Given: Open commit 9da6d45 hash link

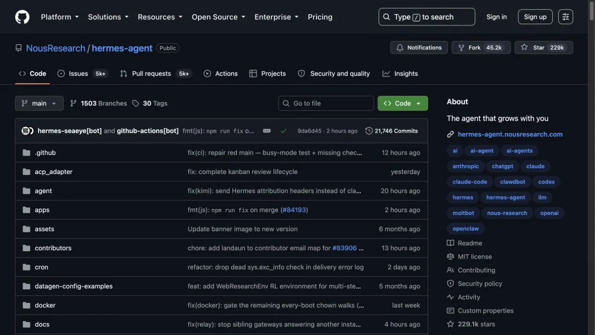Looking at the screenshot, I should click(x=309, y=131).
